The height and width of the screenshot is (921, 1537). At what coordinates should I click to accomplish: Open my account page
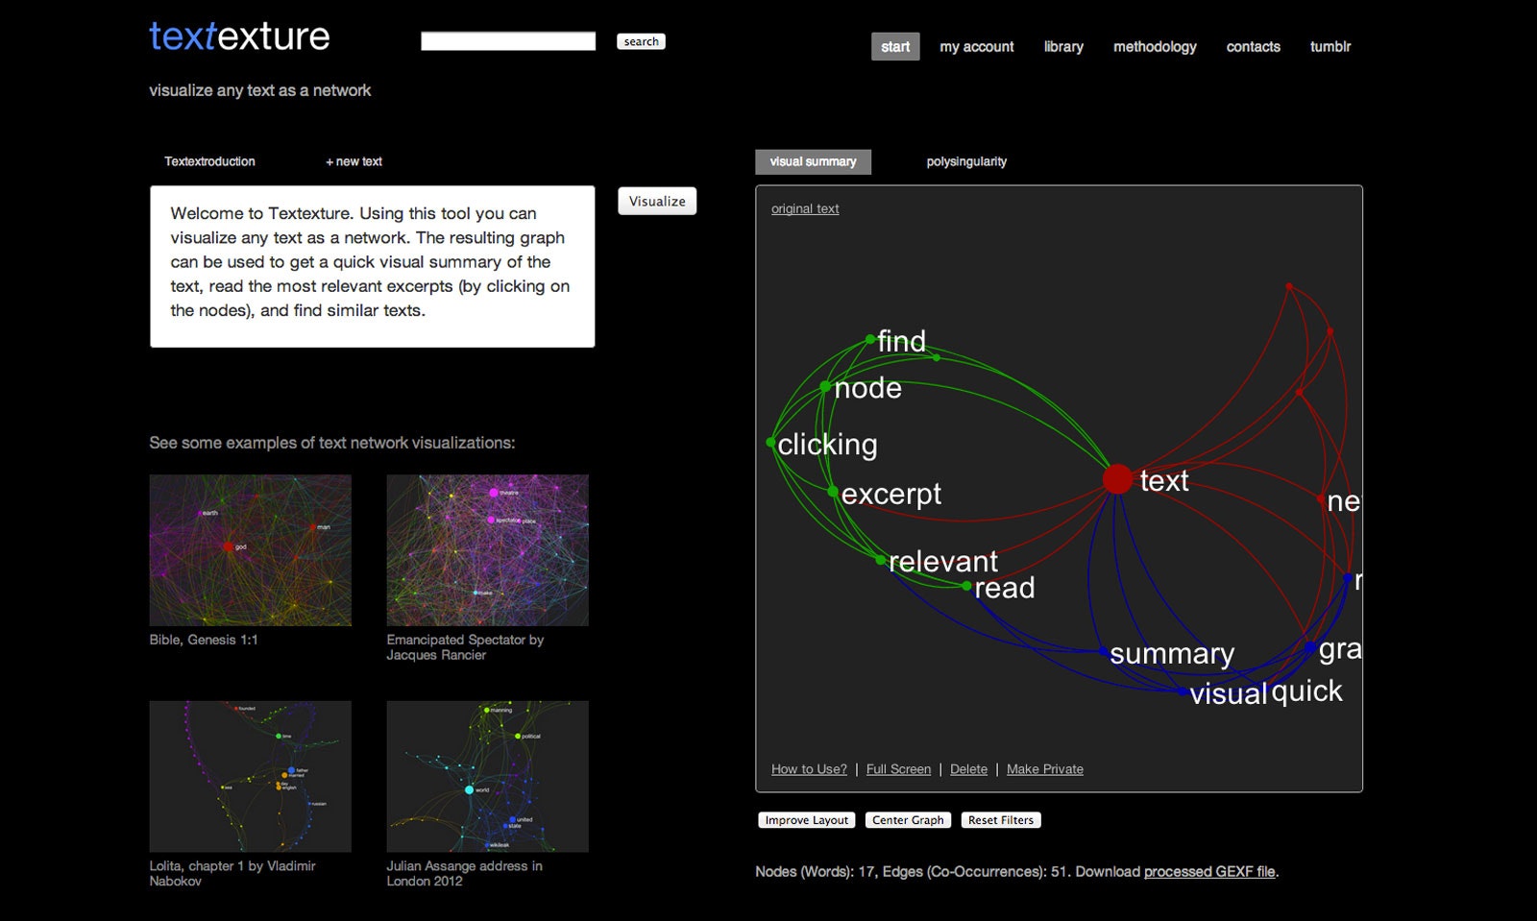click(x=976, y=46)
